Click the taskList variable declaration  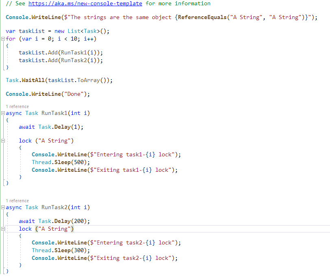click(32, 31)
